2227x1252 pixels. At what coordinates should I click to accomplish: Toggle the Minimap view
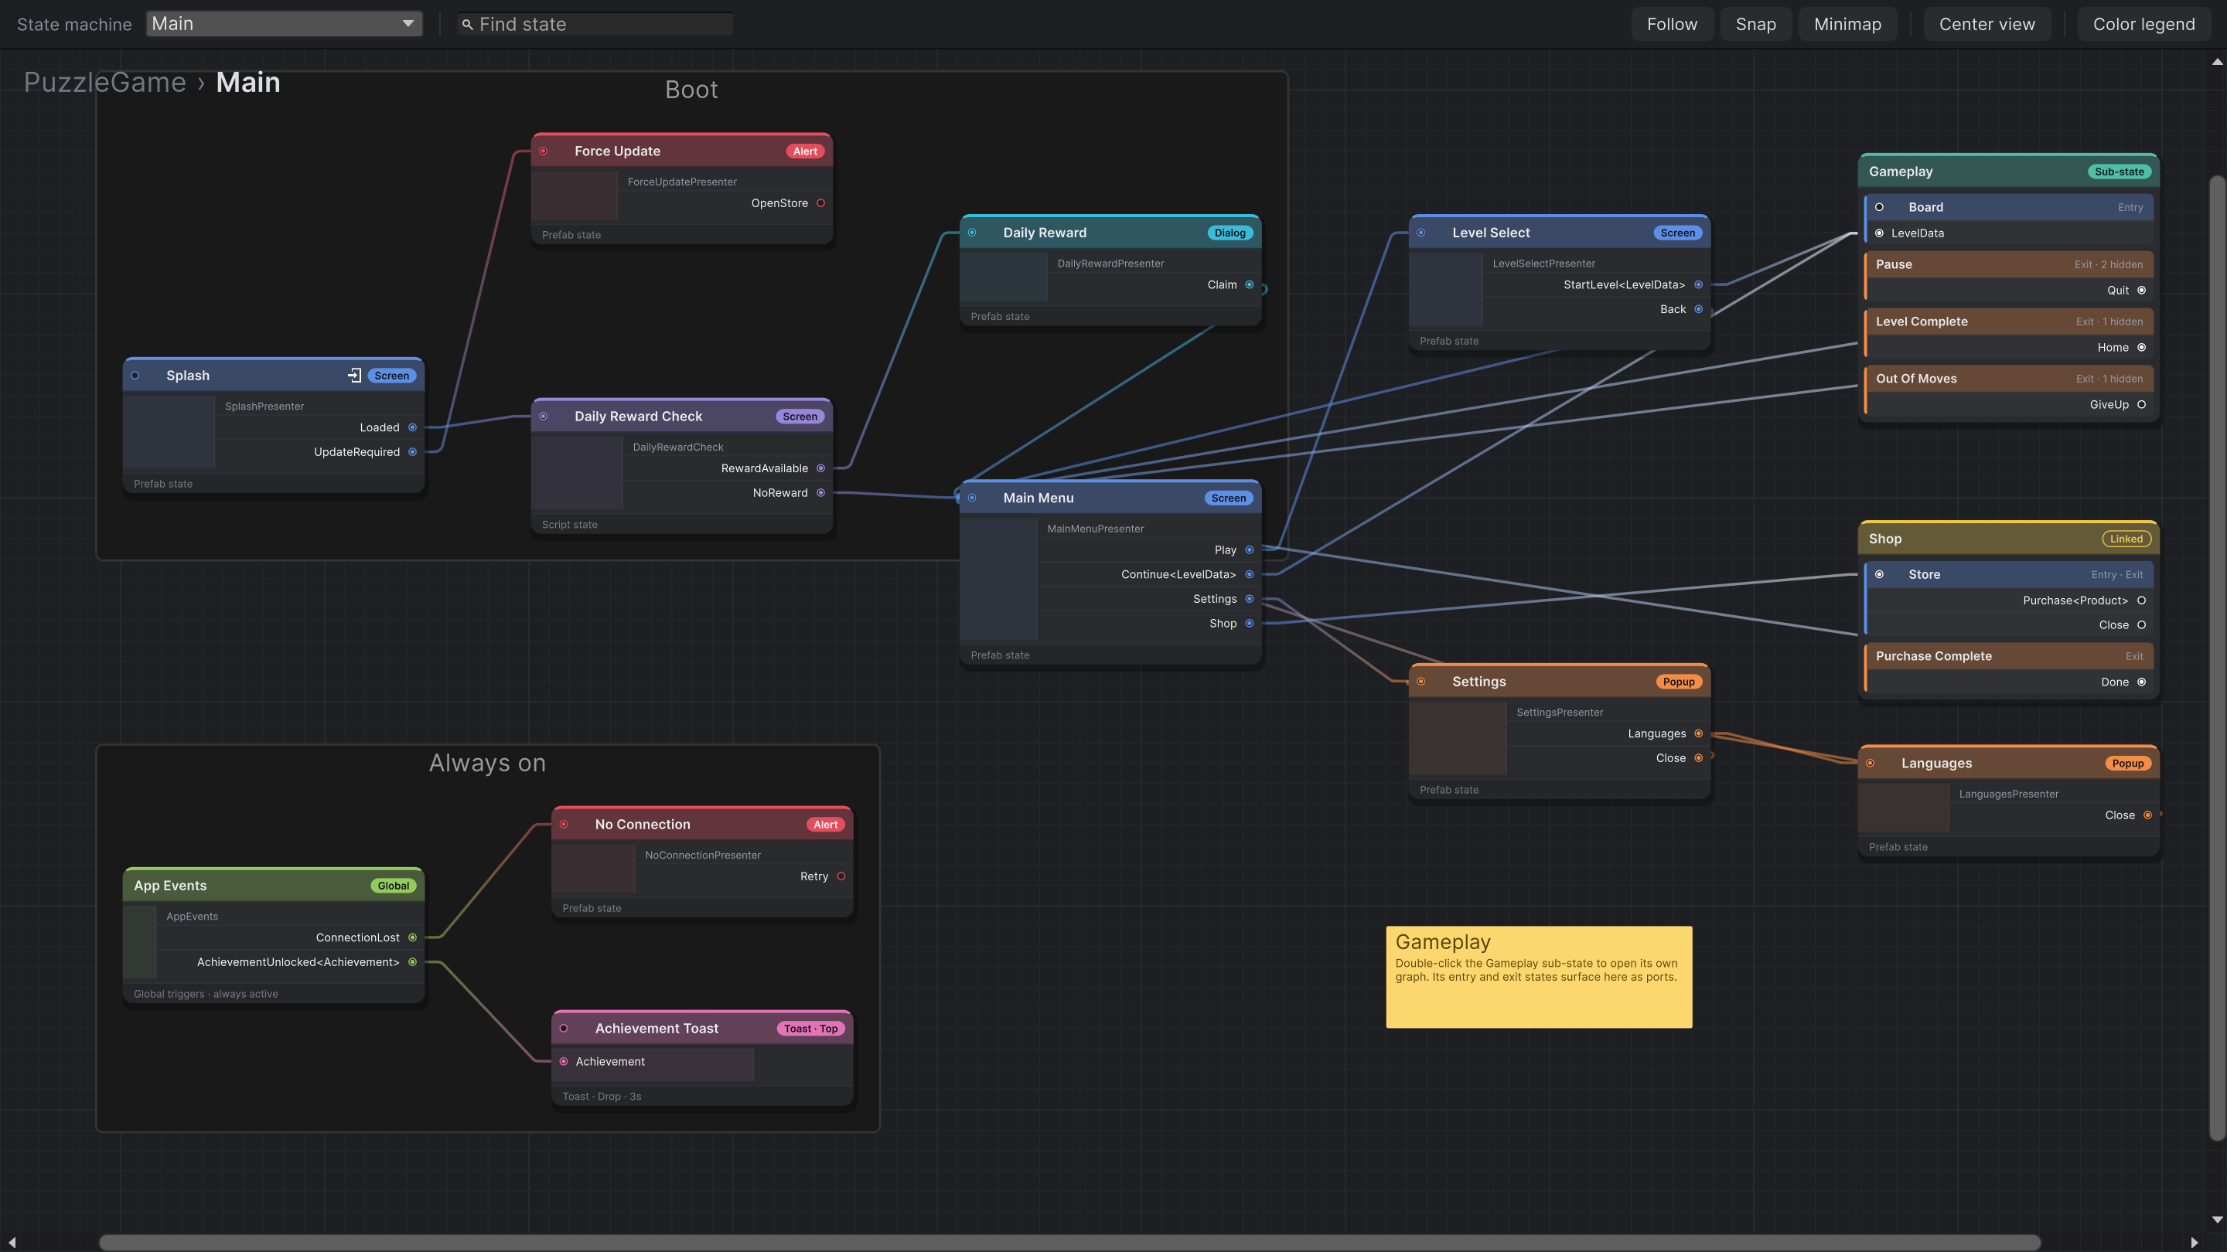point(1847,24)
